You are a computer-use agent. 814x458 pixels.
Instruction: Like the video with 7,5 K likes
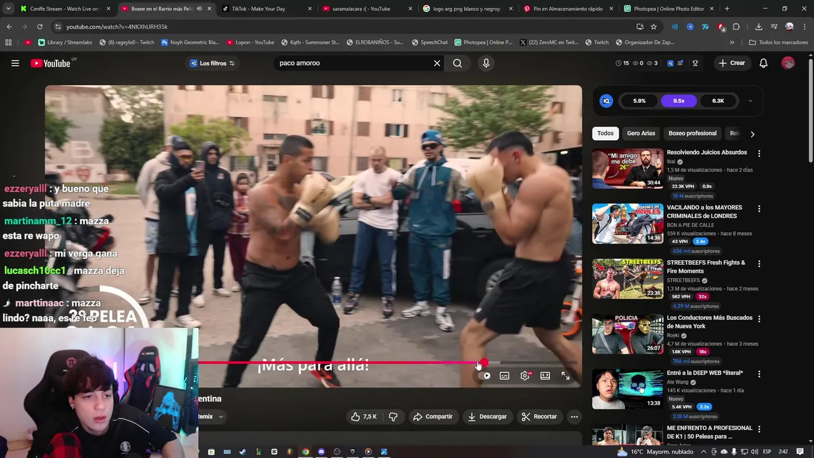(x=364, y=417)
